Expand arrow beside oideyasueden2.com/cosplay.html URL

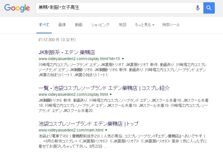[x=111, y=94]
